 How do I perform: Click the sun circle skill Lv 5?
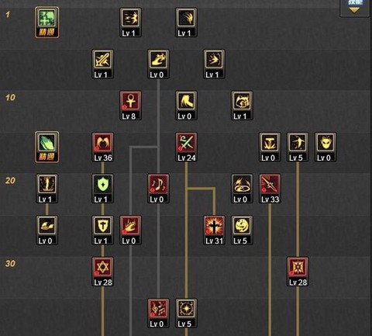point(187,313)
